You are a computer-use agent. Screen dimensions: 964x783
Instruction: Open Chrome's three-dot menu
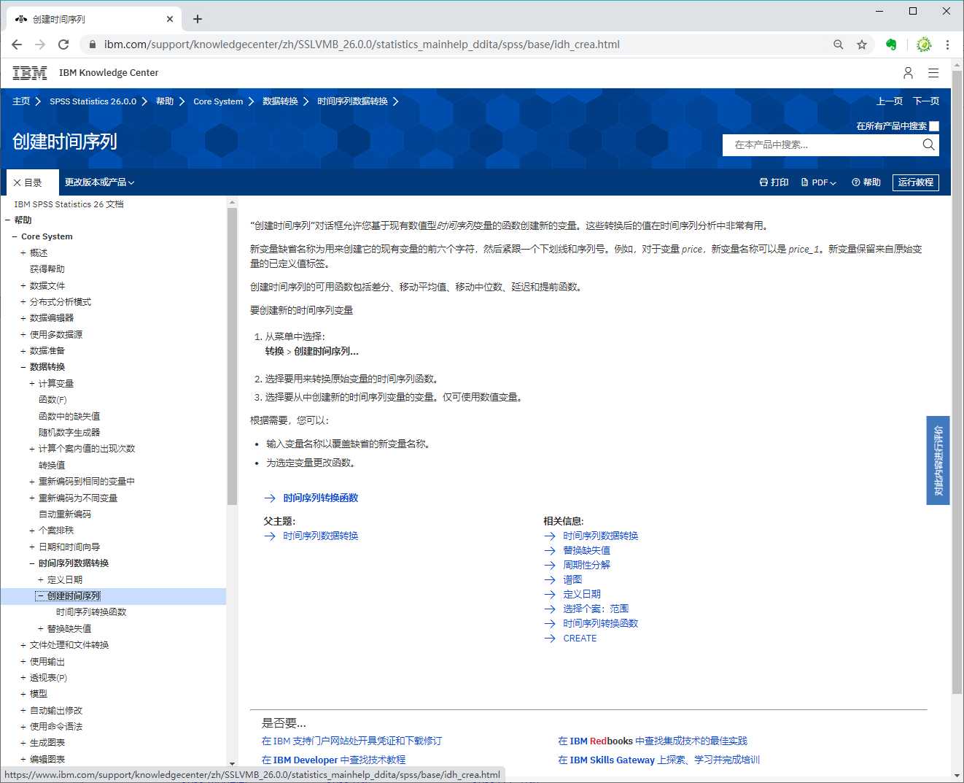coord(947,45)
